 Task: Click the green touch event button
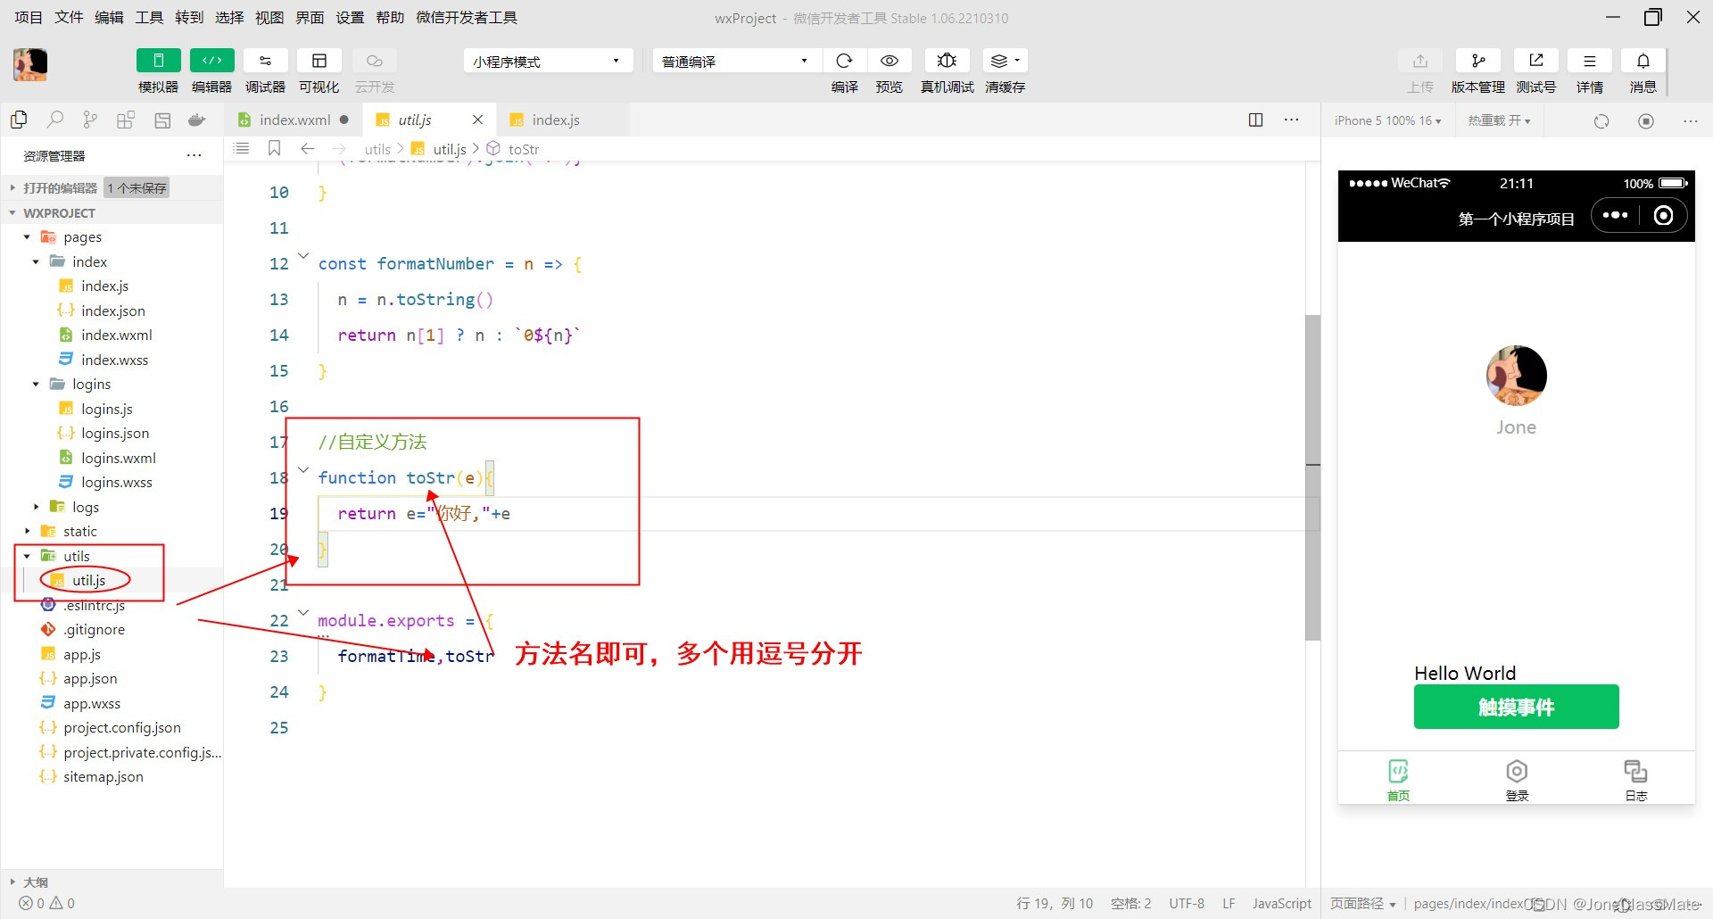coord(1516,707)
